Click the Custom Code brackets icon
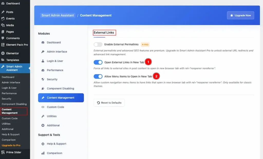 [x=43, y=107]
